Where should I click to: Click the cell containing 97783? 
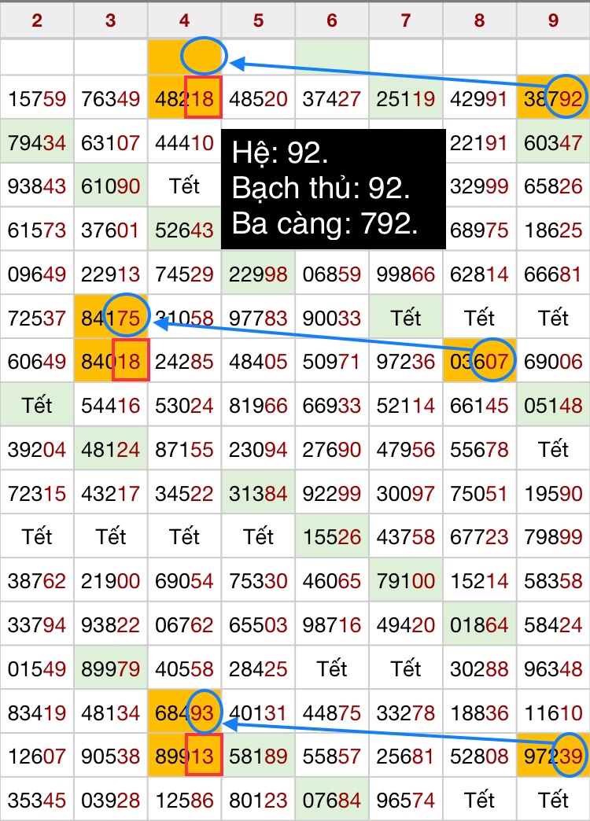coord(258,317)
